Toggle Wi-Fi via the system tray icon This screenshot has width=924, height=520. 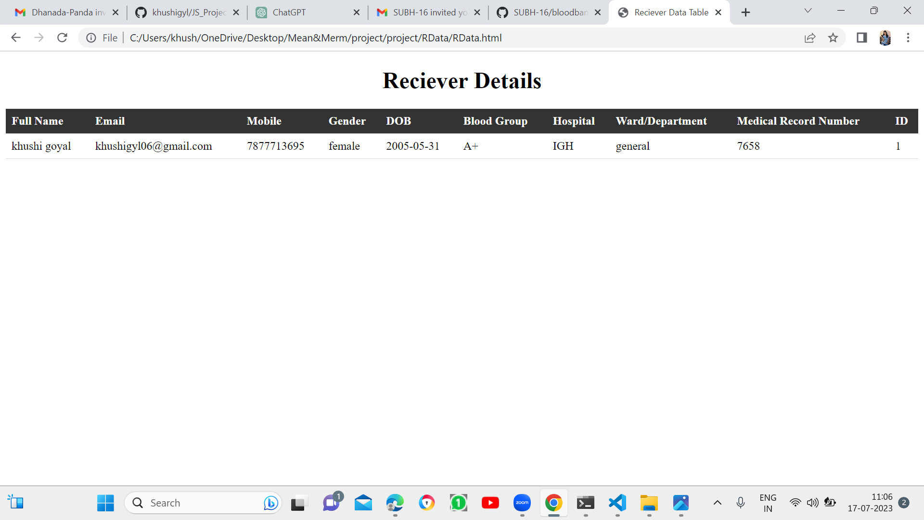coord(795,503)
